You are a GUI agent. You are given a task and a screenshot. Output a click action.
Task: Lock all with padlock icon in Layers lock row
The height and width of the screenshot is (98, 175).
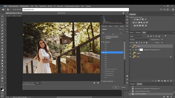point(147,42)
